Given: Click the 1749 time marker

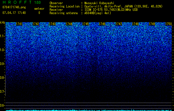Looking at the screenshot, I should click(x=152, y=24).
